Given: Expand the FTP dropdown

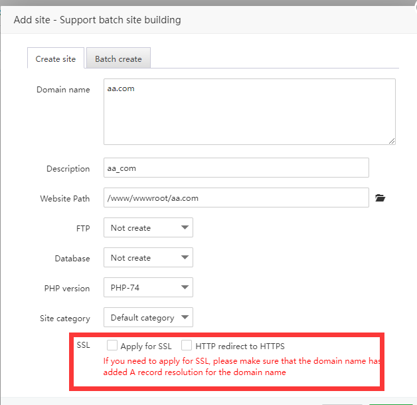Looking at the screenshot, I should [x=148, y=228].
